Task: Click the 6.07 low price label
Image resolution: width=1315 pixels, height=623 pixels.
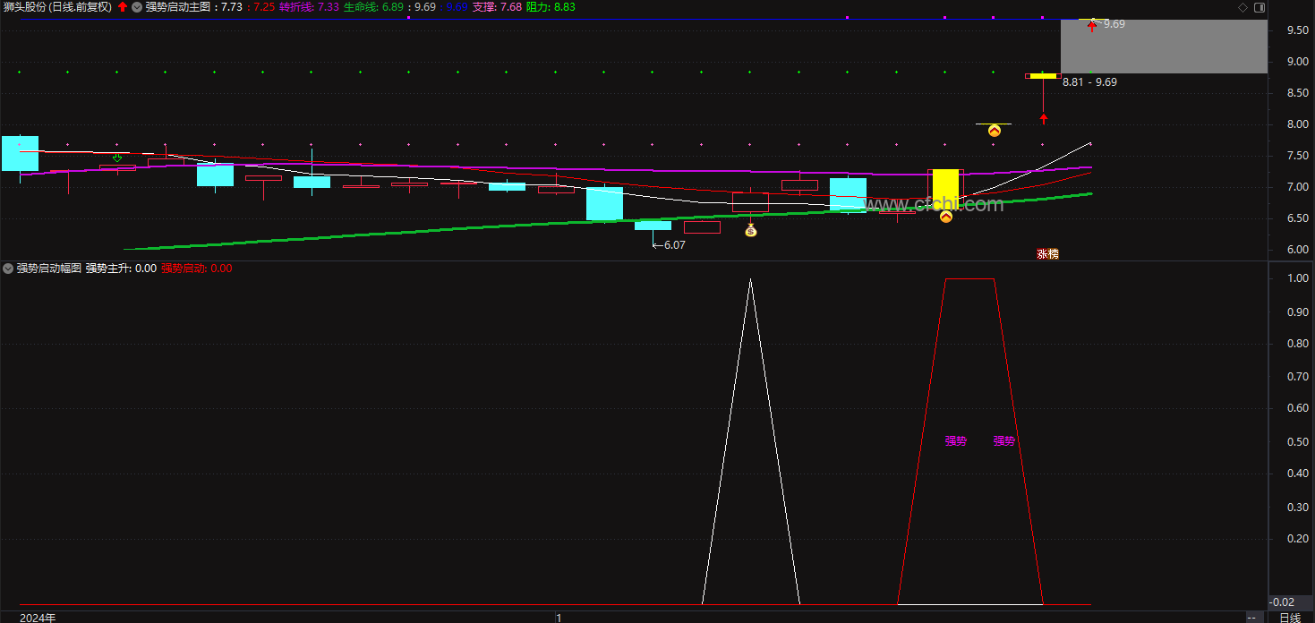Action: (674, 244)
